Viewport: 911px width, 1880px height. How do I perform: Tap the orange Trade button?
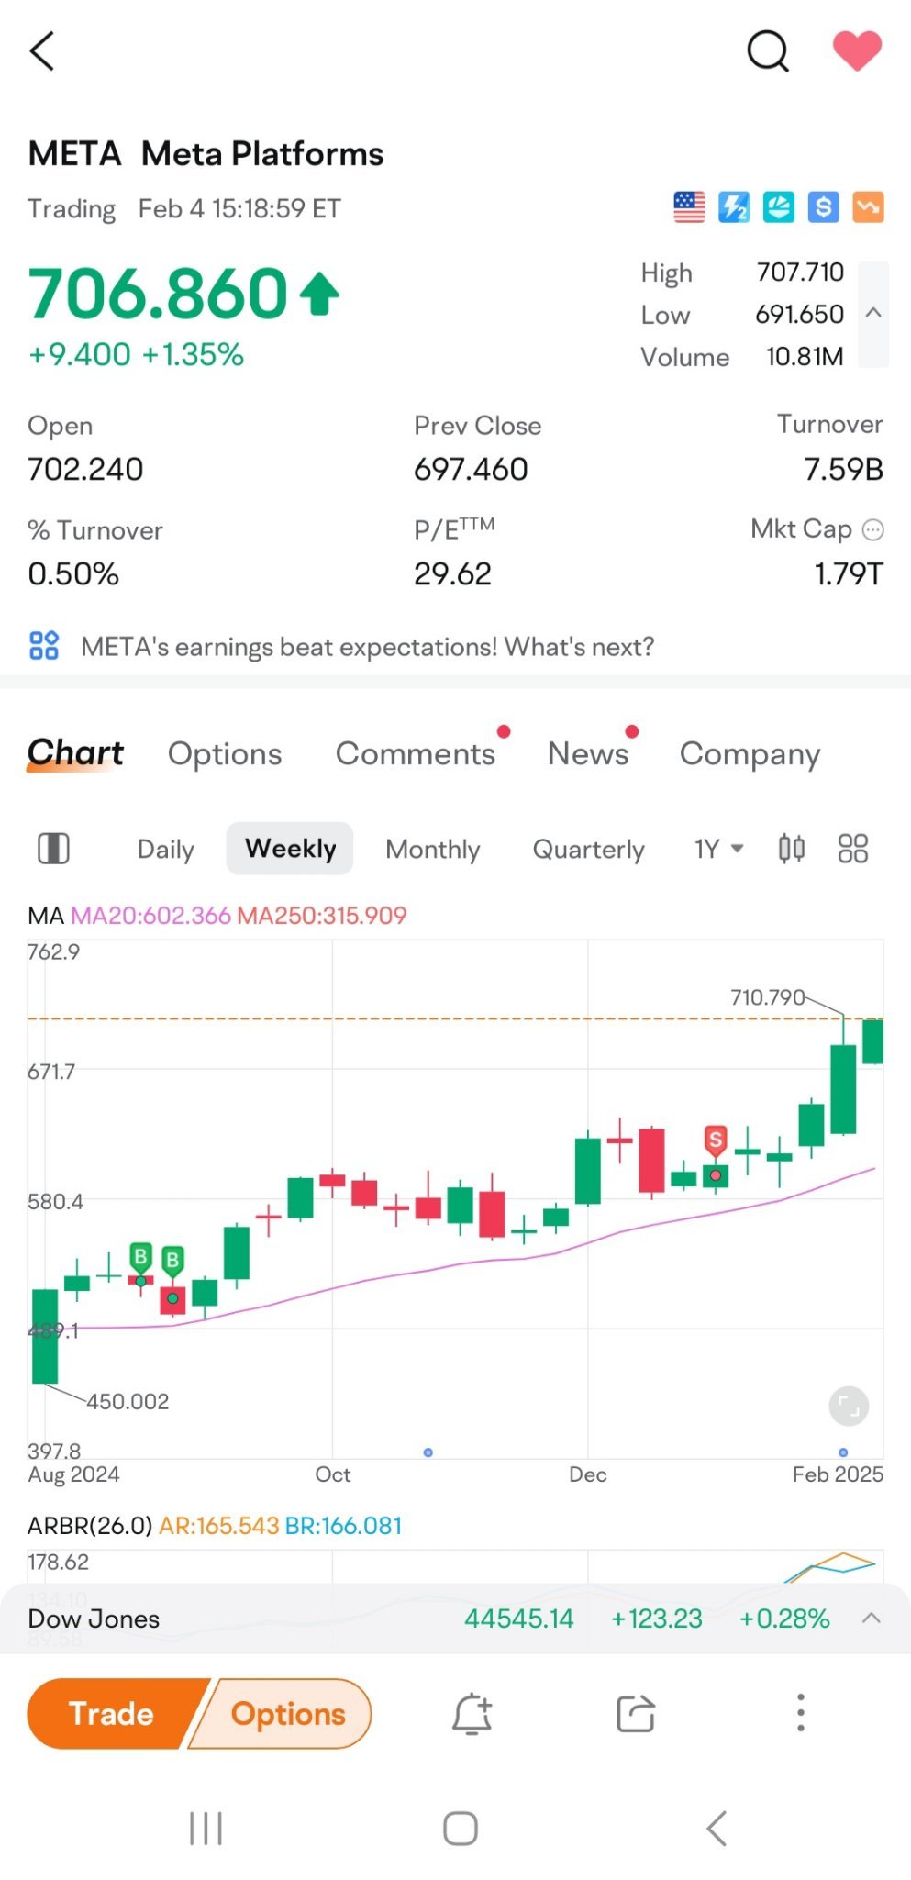coord(112,1714)
